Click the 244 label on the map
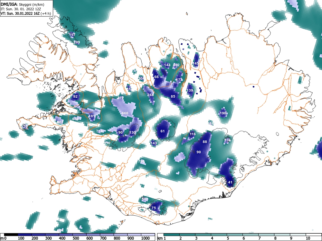Screen dimensions: 322x241 [150, 95]
